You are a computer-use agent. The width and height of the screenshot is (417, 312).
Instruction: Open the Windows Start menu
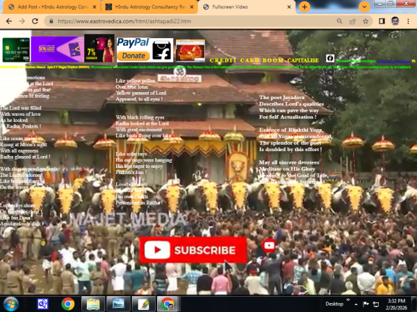point(12,303)
